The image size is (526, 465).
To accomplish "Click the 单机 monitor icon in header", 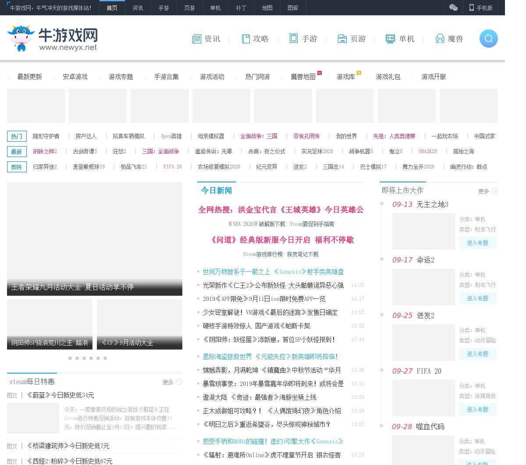I will tap(390, 39).
